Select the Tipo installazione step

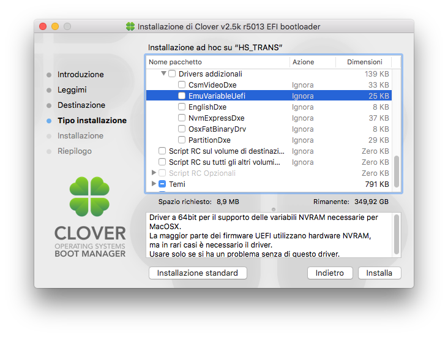(x=92, y=121)
